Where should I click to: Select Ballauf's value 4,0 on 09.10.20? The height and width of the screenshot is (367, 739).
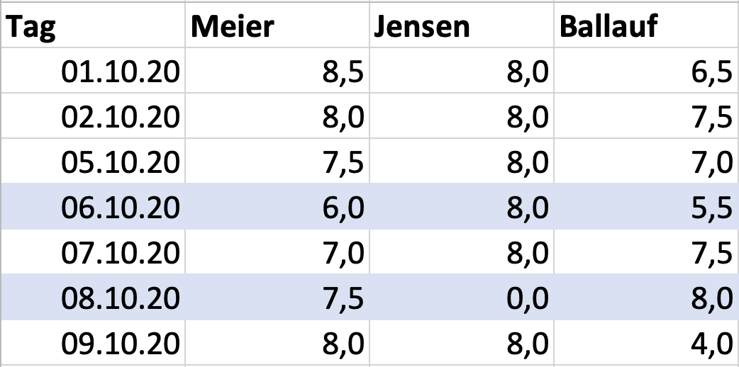(x=646, y=342)
